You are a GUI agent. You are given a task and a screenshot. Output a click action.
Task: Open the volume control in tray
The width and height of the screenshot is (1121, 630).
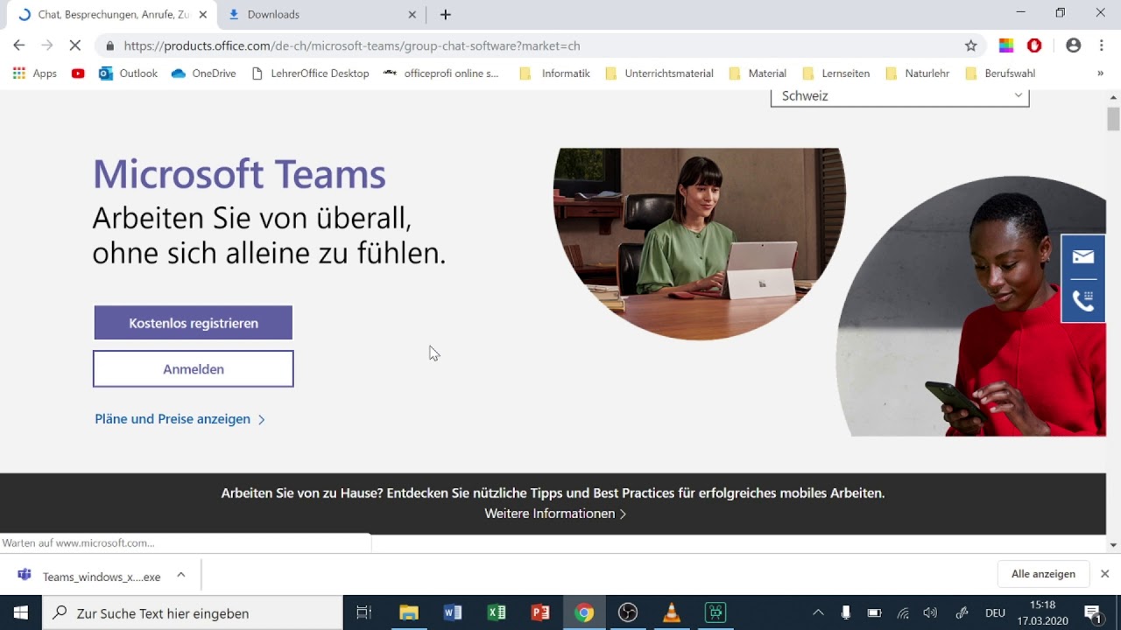(x=930, y=612)
